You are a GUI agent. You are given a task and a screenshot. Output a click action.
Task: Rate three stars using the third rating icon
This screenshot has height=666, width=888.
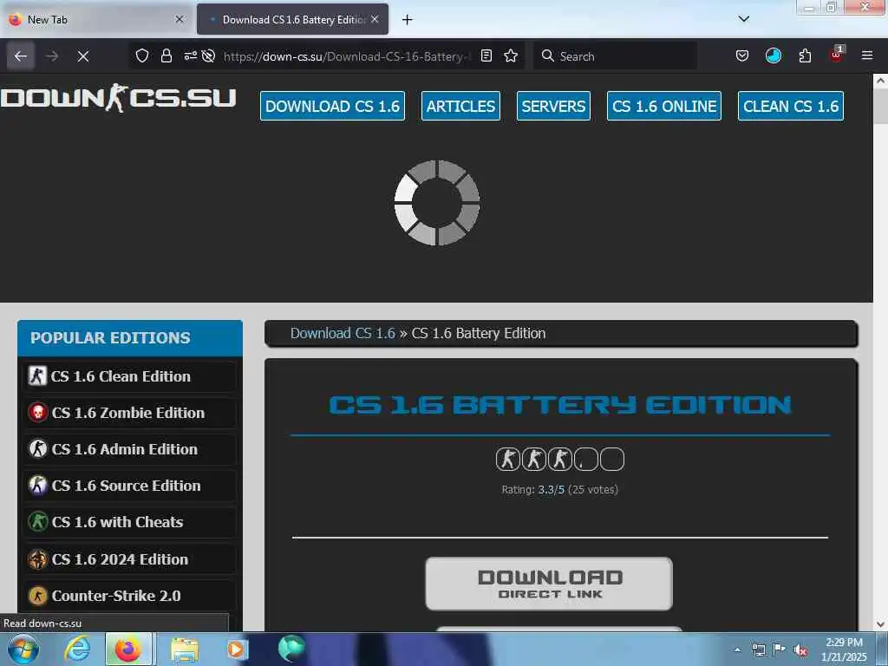coord(559,460)
